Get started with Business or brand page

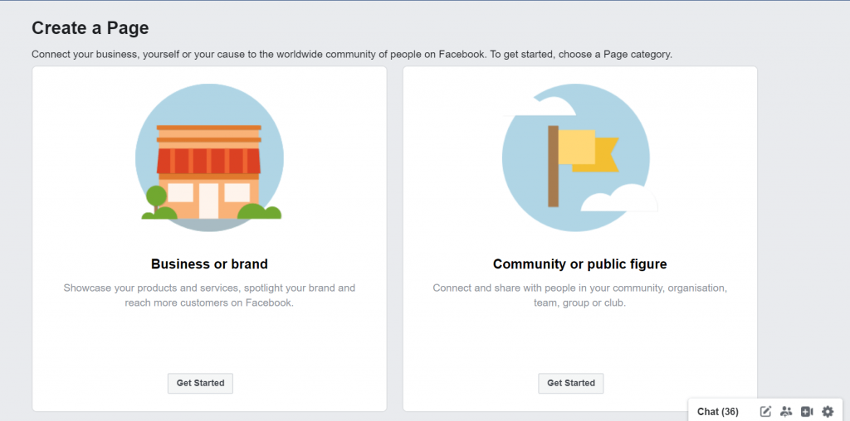pyautogui.click(x=200, y=383)
